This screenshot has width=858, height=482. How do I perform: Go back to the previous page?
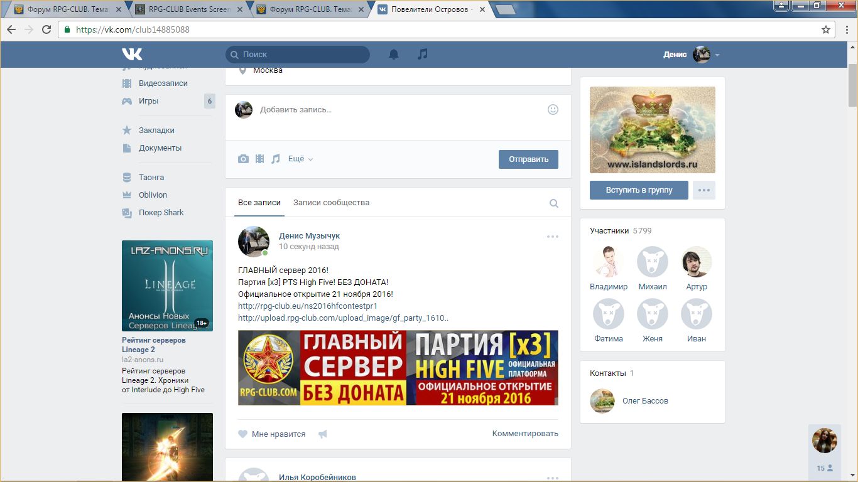pyautogui.click(x=12, y=29)
